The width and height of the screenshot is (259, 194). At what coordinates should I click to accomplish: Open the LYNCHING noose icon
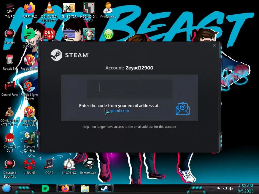coord(69,167)
